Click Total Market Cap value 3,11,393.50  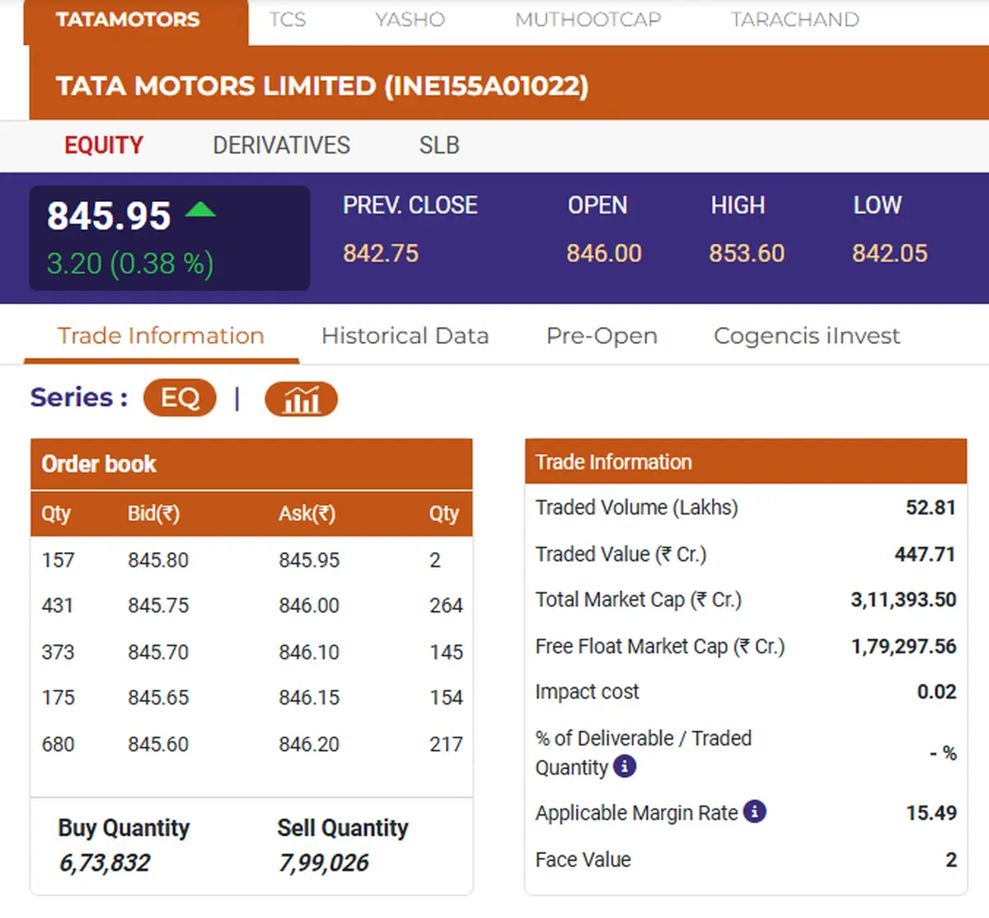[903, 600]
